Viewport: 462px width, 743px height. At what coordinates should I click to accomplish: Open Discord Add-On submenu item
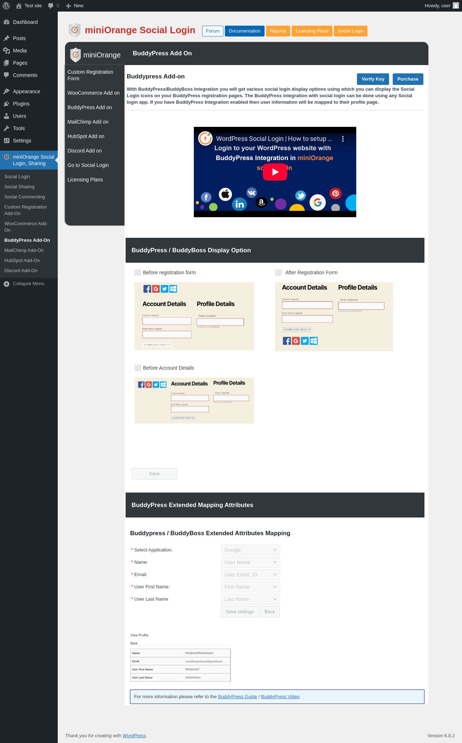coord(21,271)
